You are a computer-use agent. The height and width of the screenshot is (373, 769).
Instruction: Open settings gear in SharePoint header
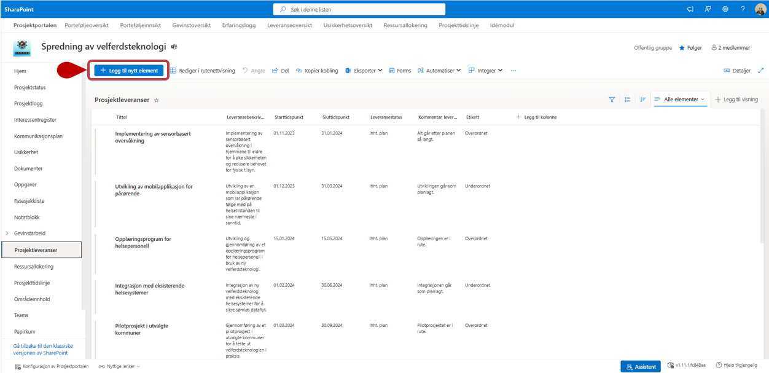coord(725,9)
